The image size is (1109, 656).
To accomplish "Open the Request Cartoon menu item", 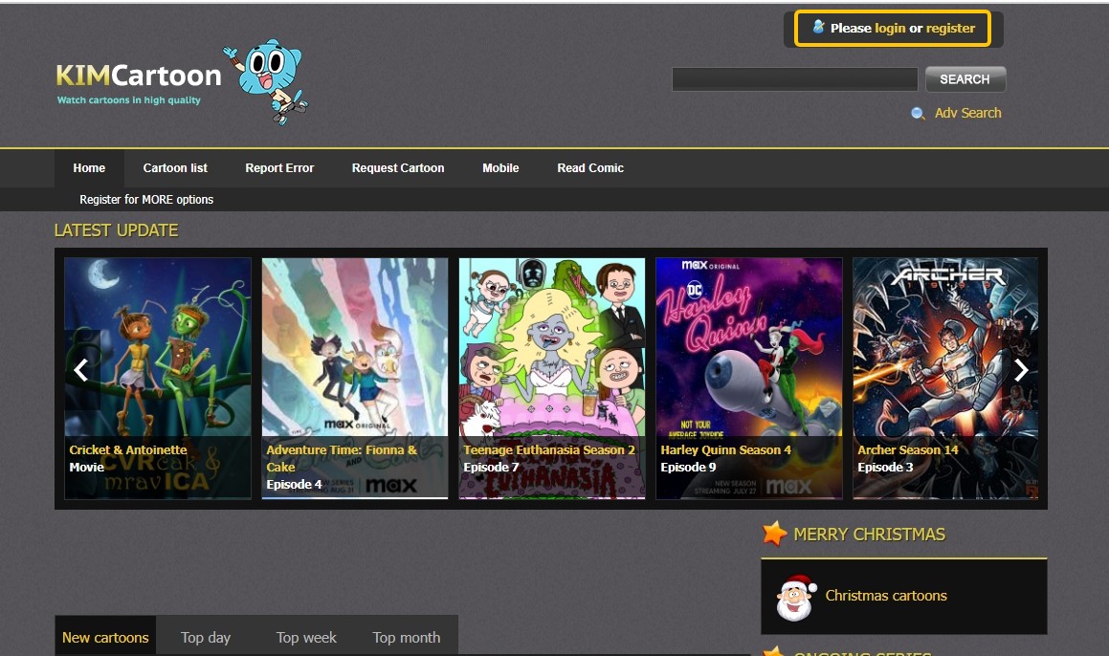I will [x=398, y=168].
